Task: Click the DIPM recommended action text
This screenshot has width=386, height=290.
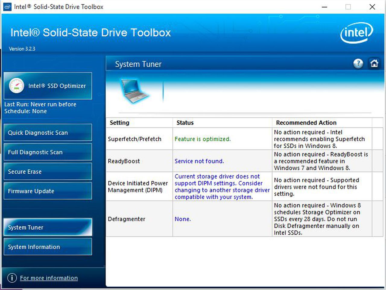Action: point(317,187)
